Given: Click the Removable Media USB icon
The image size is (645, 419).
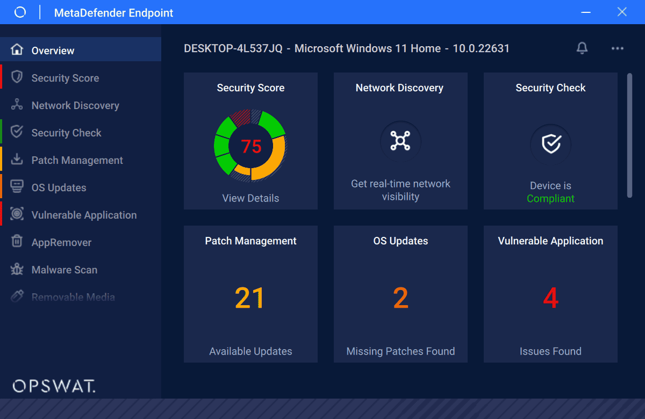Looking at the screenshot, I should click(x=17, y=297).
